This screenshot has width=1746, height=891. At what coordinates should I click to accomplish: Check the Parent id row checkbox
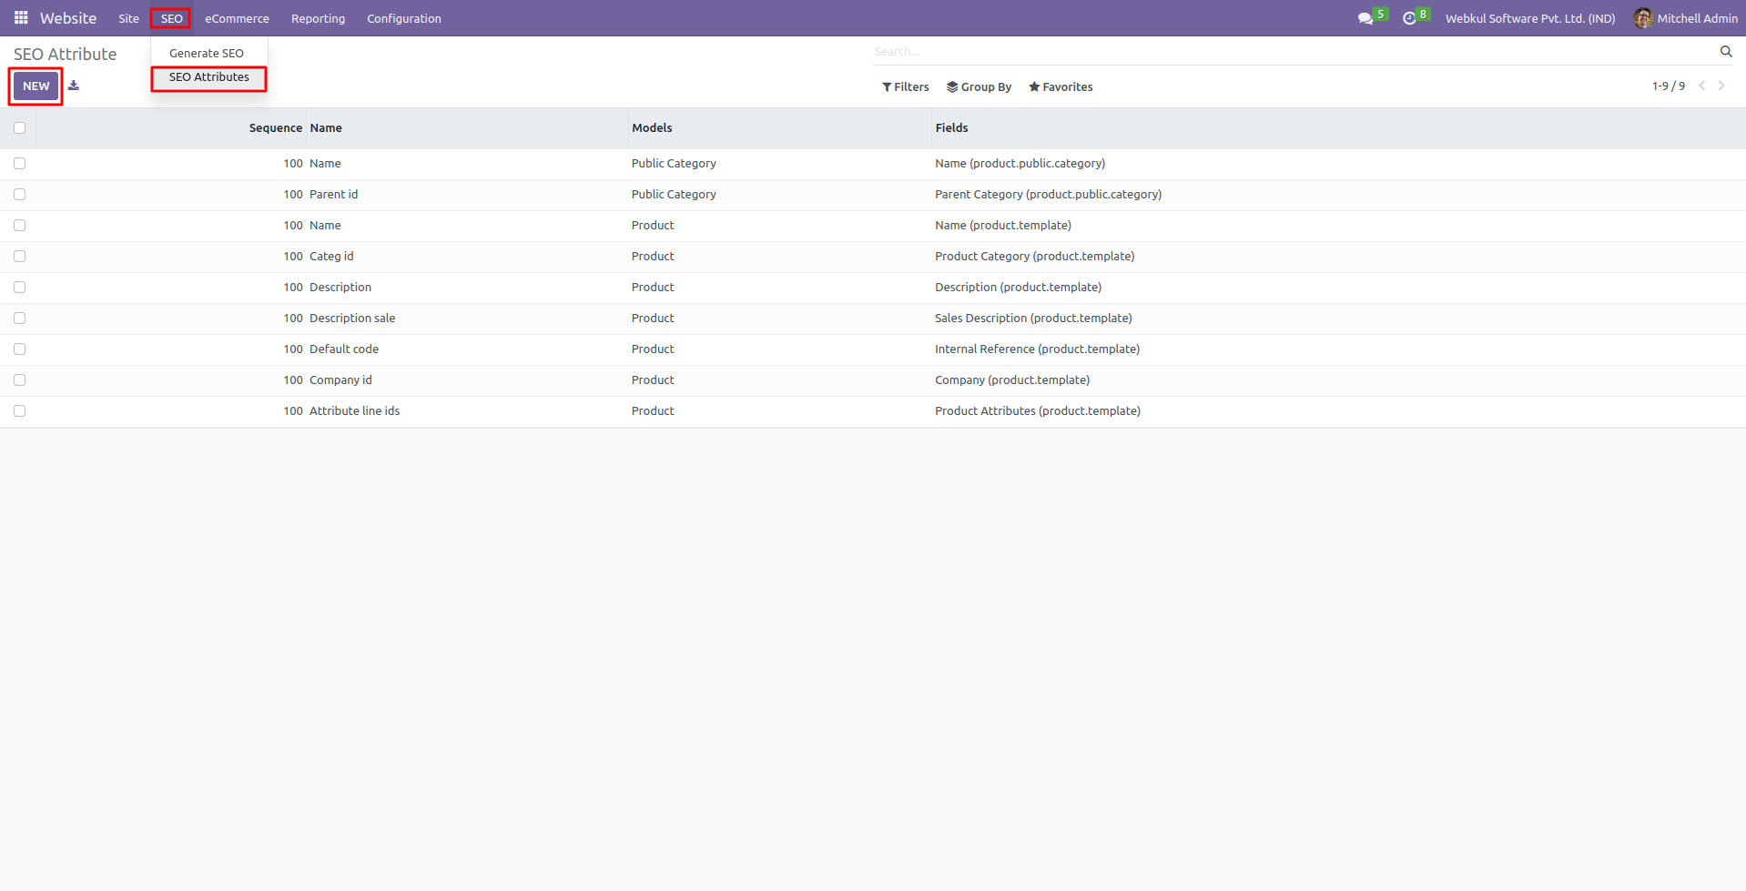pos(20,195)
